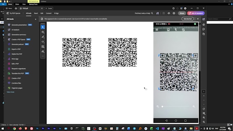233x131 pixels.
Task: Open more tools ellipsis in quick toolbar
Action: 43,56
